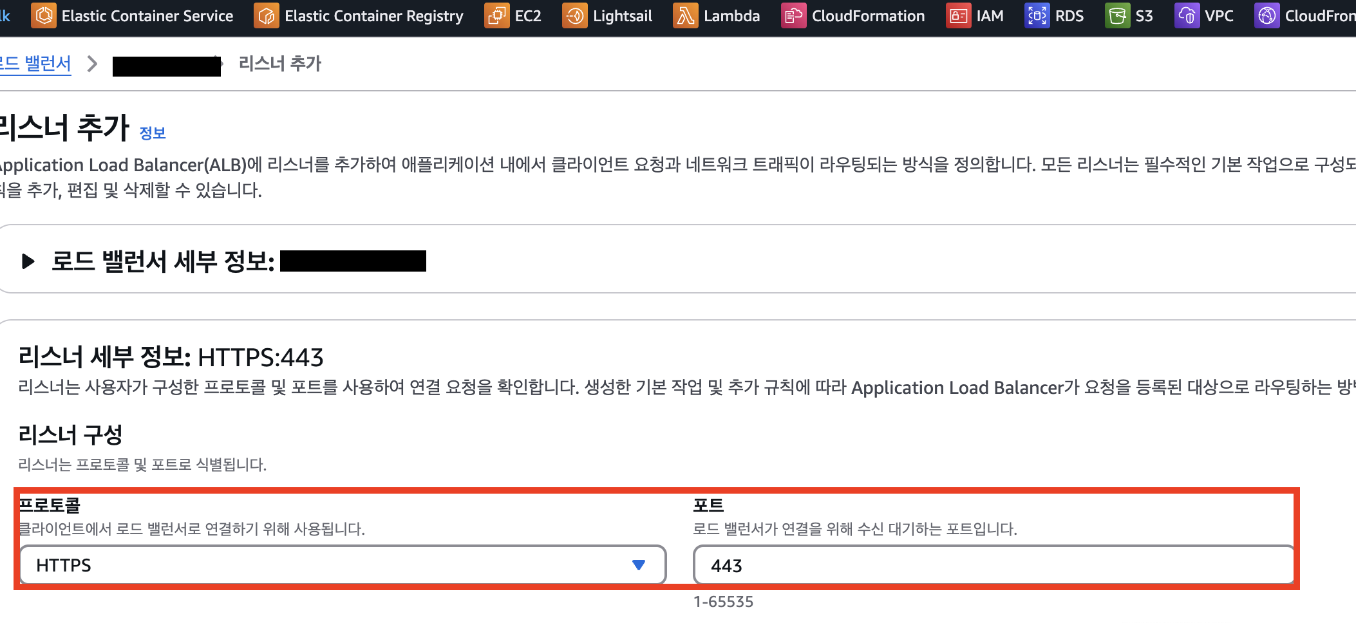
Task: Click the 1-65535 port range hint
Action: pyautogui.click(x=723, y=602)
